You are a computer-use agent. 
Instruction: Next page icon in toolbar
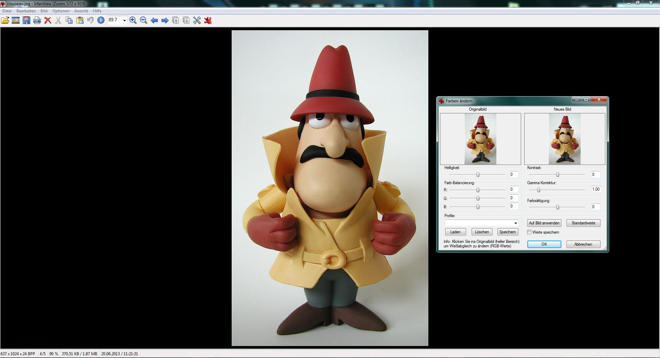(186, 21)
